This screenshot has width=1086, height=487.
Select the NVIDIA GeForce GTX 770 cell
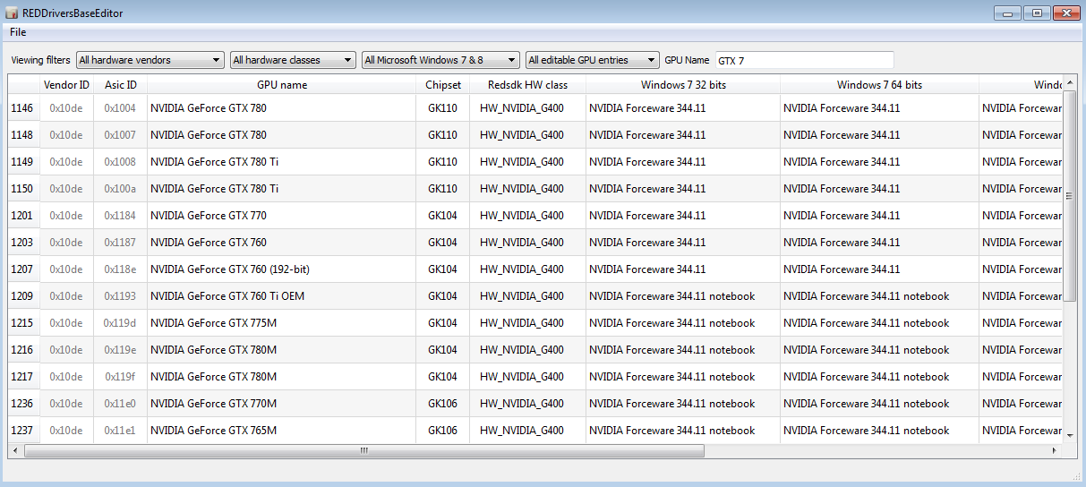[x=209, y=216]
